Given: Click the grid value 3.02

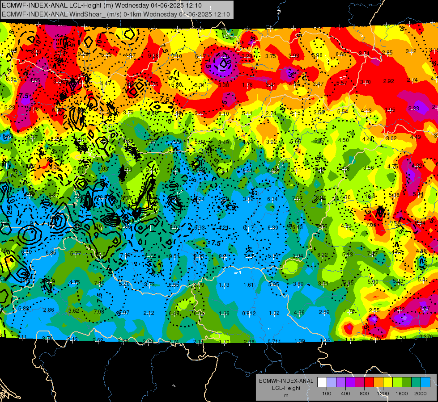Looking at the screenshot, I should pyautogui.click(x=391, y=138).
